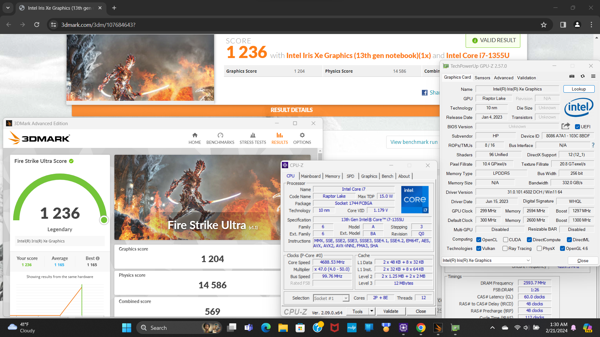Screen dimensions: 600x337
Task: Open a new Chrome tab
Action: coord(114,8)
